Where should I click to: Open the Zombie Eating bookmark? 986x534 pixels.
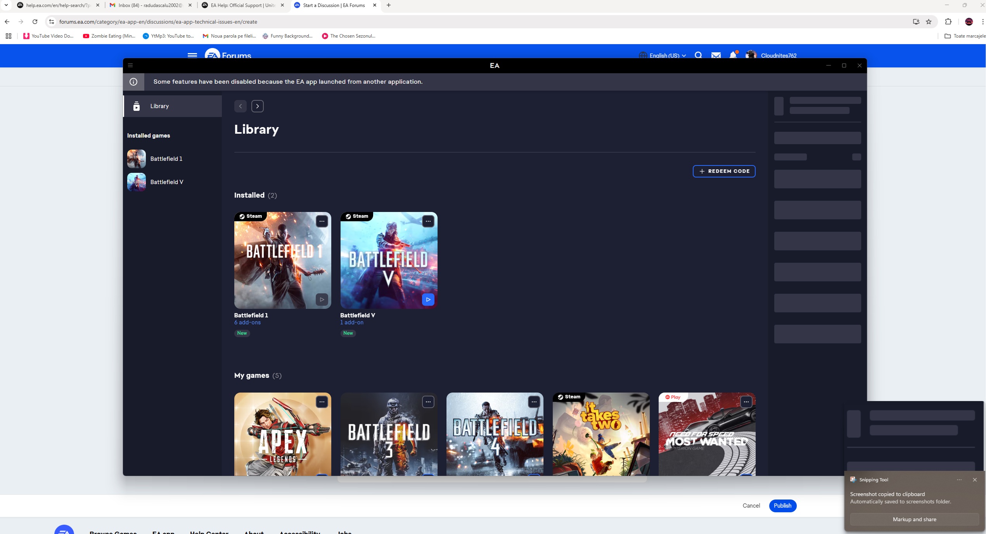(109, 36)
